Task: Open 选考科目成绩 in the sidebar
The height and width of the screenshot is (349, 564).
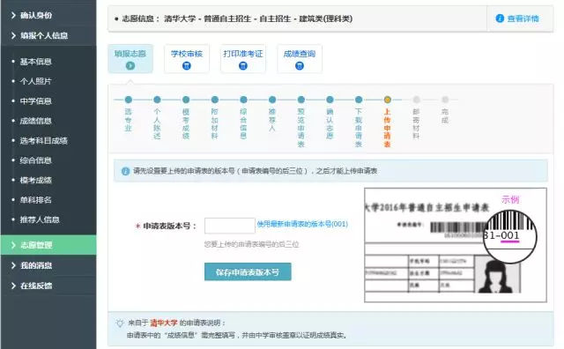Action: click(43, 141)
